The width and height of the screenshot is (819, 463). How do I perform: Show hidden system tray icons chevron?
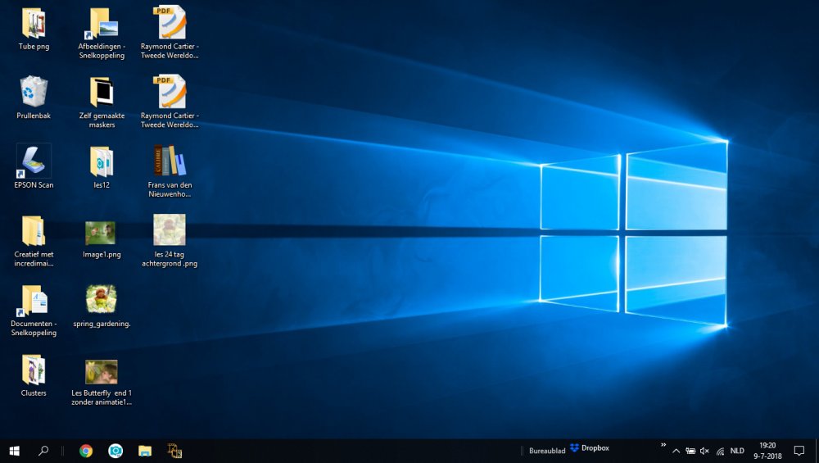coord(676,451)
